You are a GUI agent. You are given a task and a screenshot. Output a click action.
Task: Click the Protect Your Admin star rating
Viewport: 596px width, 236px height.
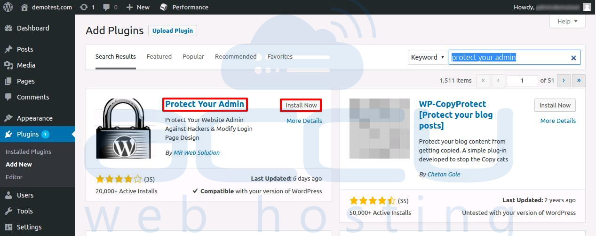pyautogui.click(x=119, y=179)
